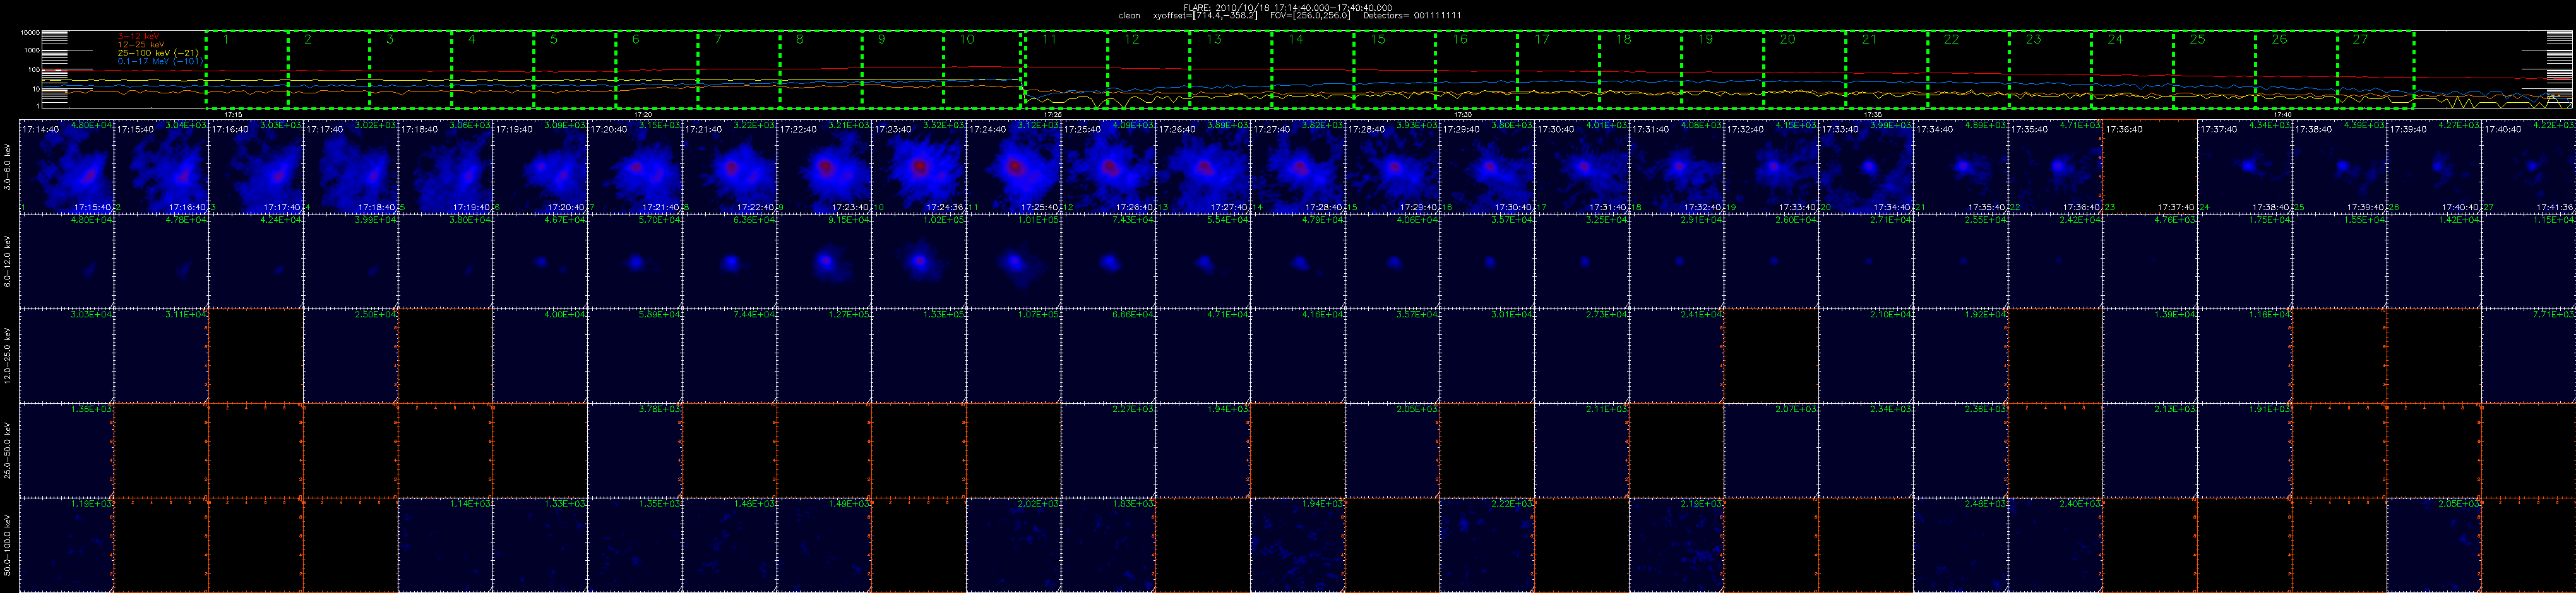Open the 6.0-12.0 keV image labeled 7.43E+04

(1108, 261)
